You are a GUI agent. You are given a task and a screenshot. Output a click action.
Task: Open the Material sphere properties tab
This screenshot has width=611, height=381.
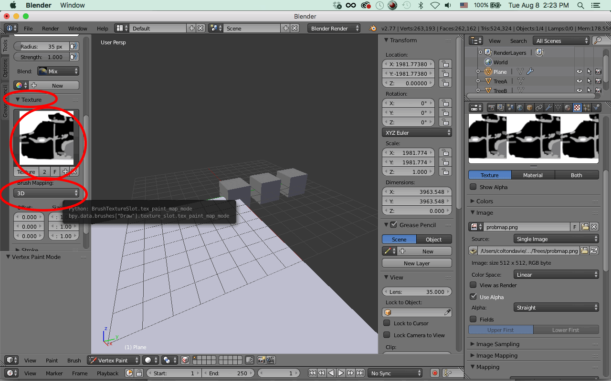tap(568, 108)
